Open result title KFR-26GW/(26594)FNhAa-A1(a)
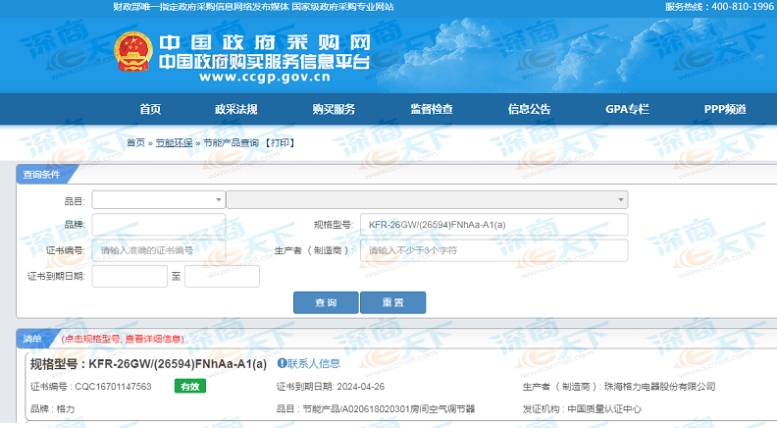Image resolution: width=777 pixels, height=428 pixels. click(x=178, y=364)
